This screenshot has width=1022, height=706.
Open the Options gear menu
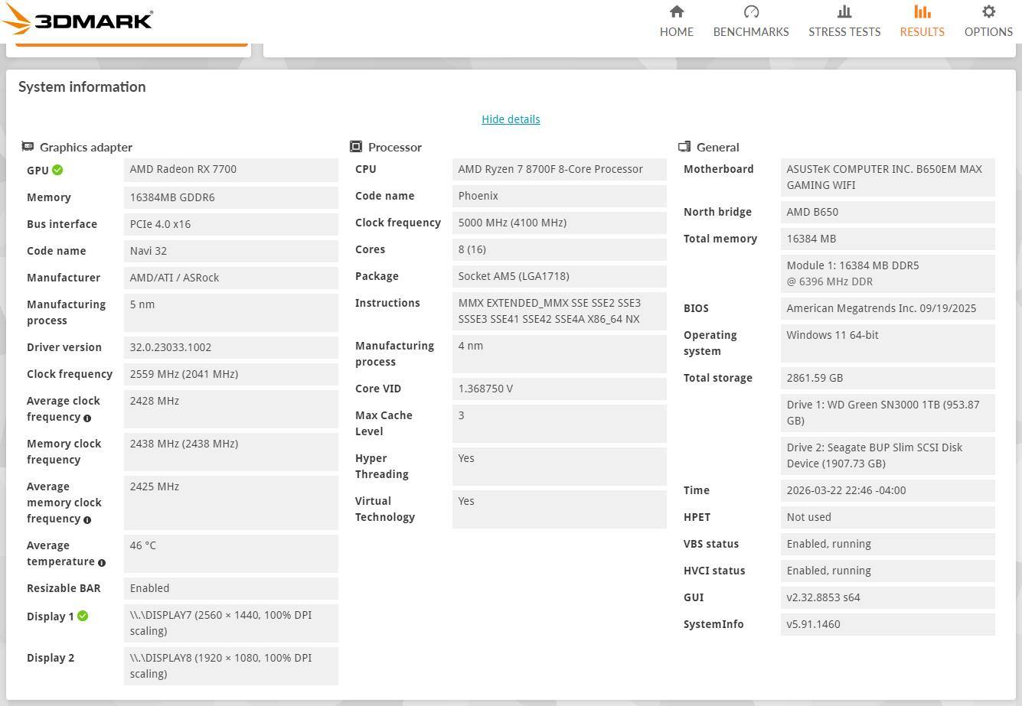click(988, 21)
